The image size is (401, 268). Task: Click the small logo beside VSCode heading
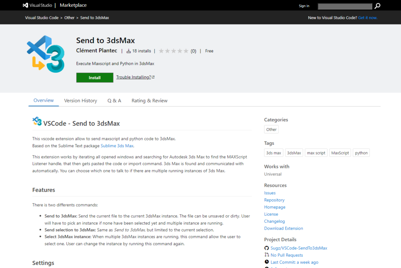(37, 121)
